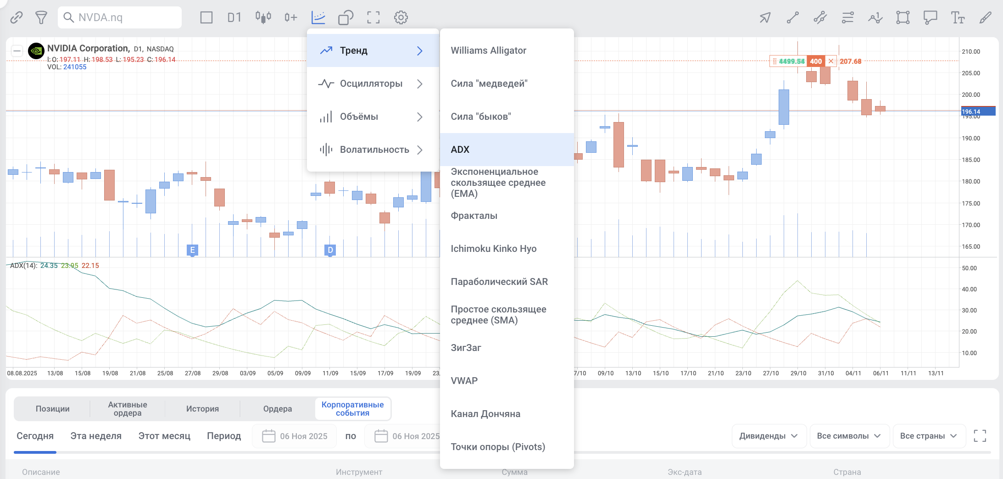Select the rectangle shape tool
1003x479 pixels.
903,17
